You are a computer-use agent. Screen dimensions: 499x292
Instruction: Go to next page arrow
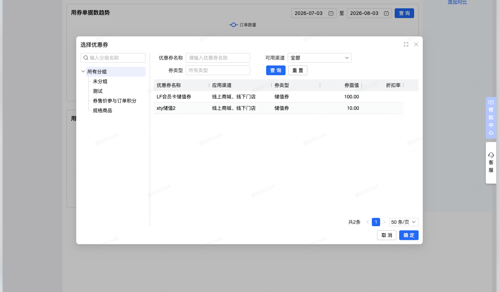384,222
